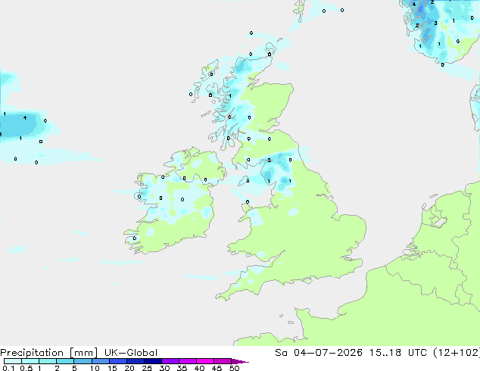Screen dimensions: 480x371
Task: Click the '(12+102)' forecast run text
Action: pos(457,353)
